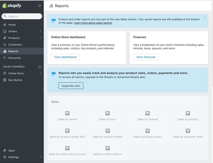Click Sales by channel label
Viewport: 213px width, 163px height.
pyautogui.click(x=148, y=119)
